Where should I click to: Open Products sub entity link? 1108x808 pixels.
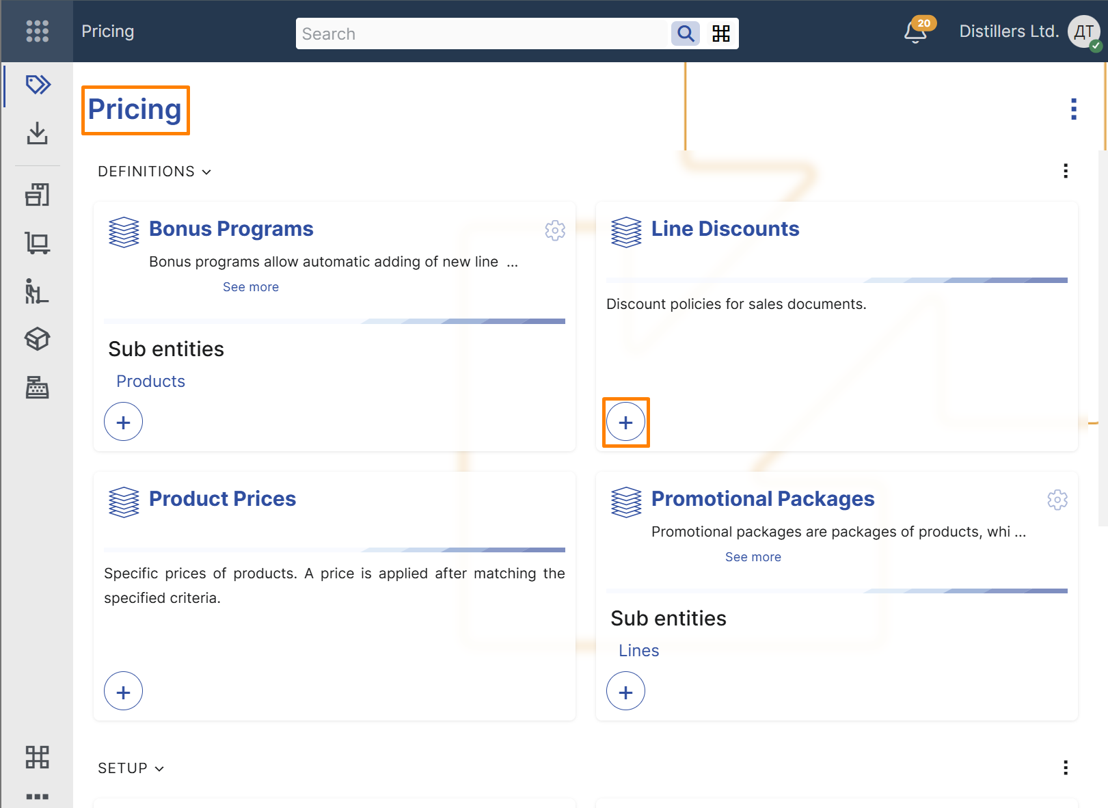point(151,381)
